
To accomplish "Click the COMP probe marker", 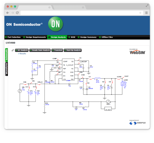I will (x=58, y=59).
